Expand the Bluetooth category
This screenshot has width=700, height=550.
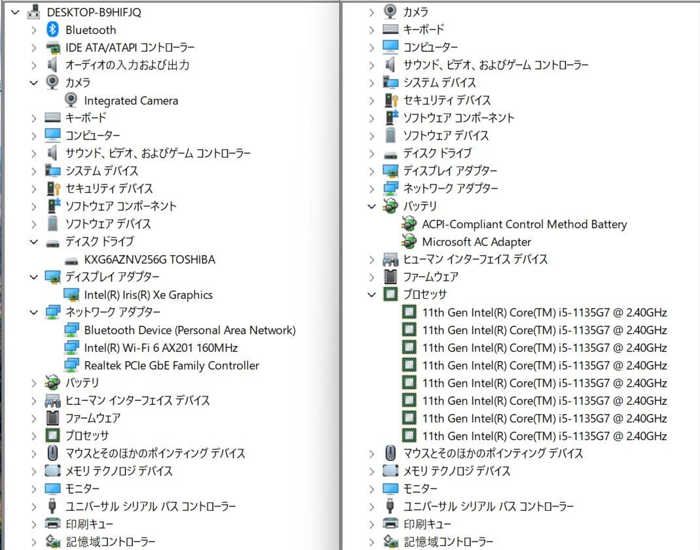pos(34,30)
